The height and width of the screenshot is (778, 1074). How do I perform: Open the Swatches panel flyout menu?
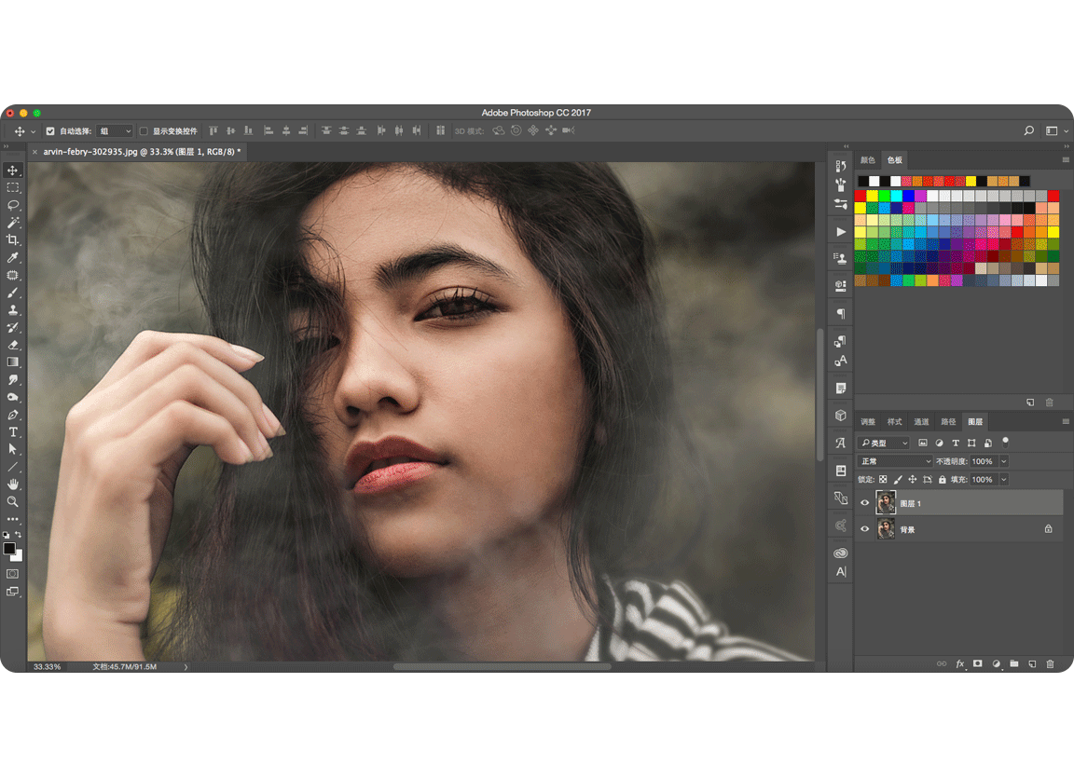1066,159
